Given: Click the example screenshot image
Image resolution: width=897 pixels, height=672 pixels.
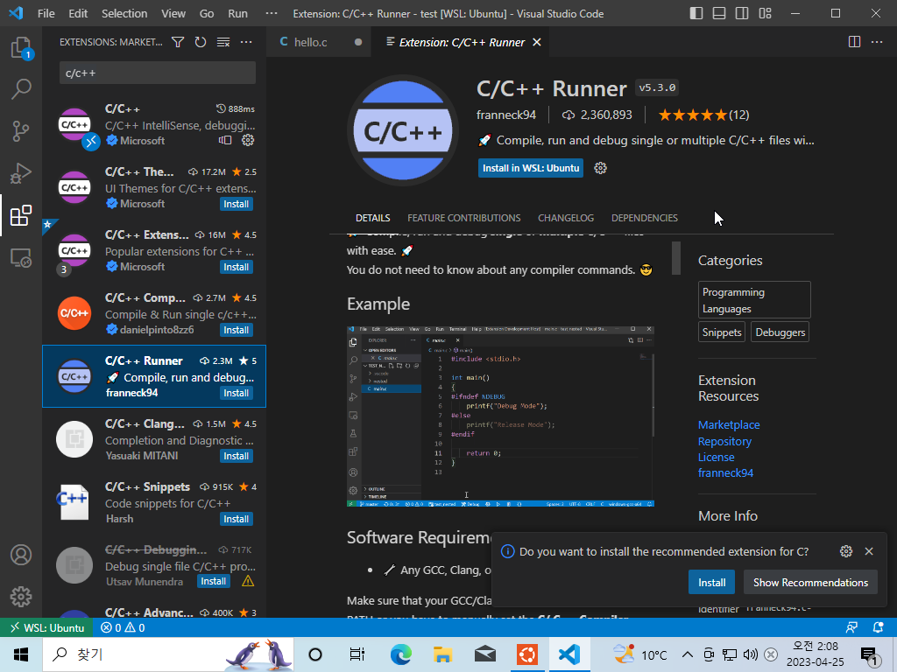Looking at the screenshot, I should point(500,416).
